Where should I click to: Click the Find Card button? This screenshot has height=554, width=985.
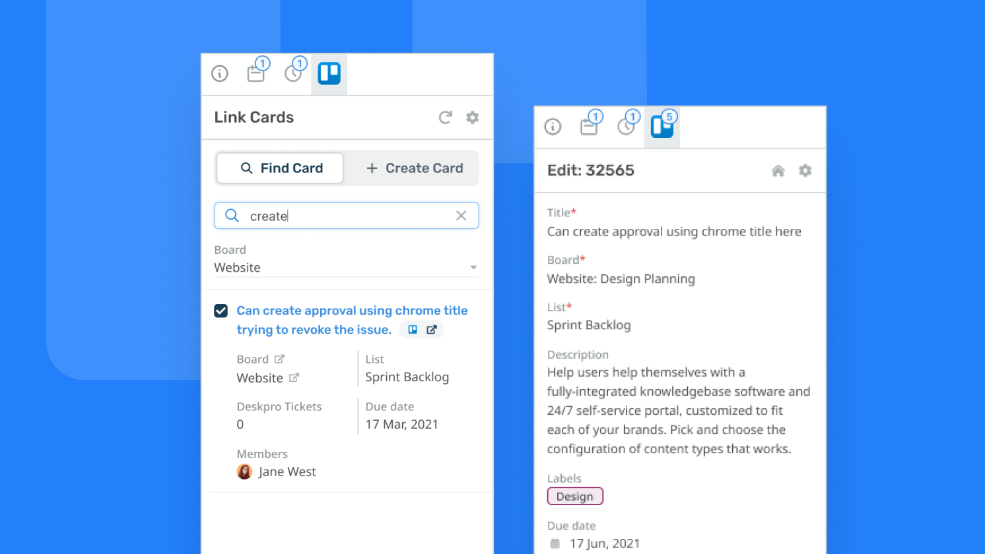pos(279,168)
